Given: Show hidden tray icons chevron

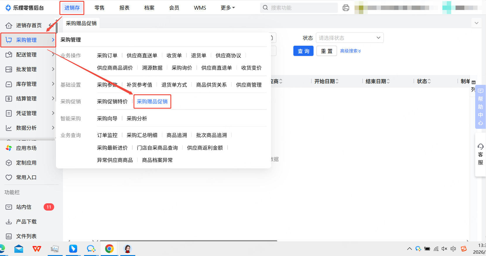Looking at the screenshot, I should click(x=409, y=249).
